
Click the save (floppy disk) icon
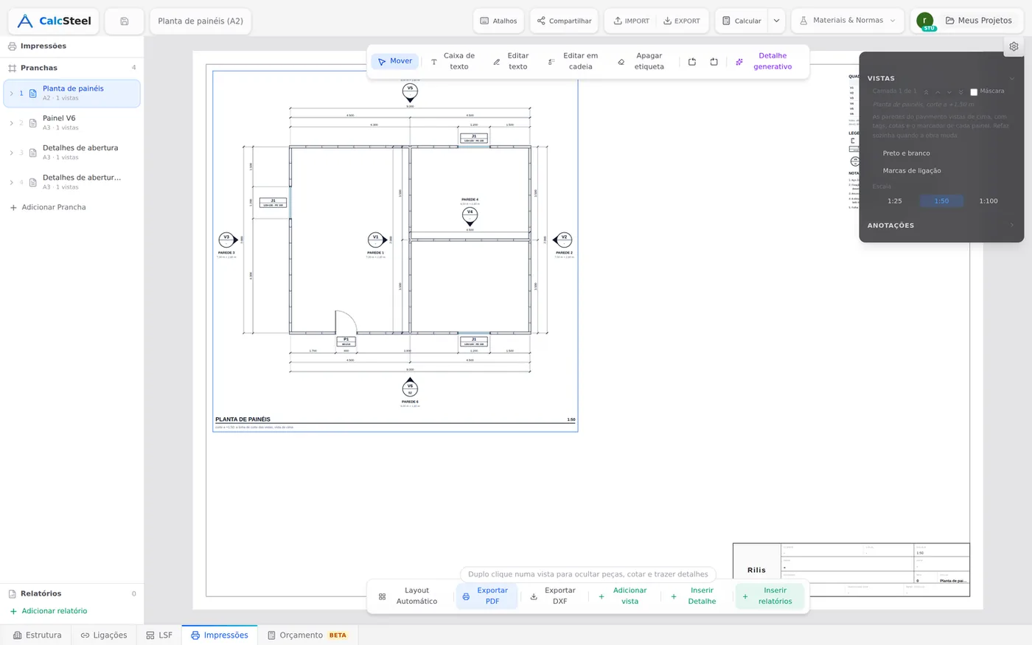(124, 21)
